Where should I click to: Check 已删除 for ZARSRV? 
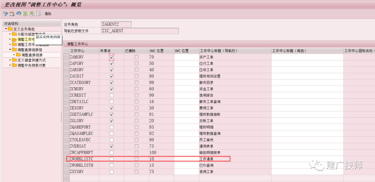136,70
